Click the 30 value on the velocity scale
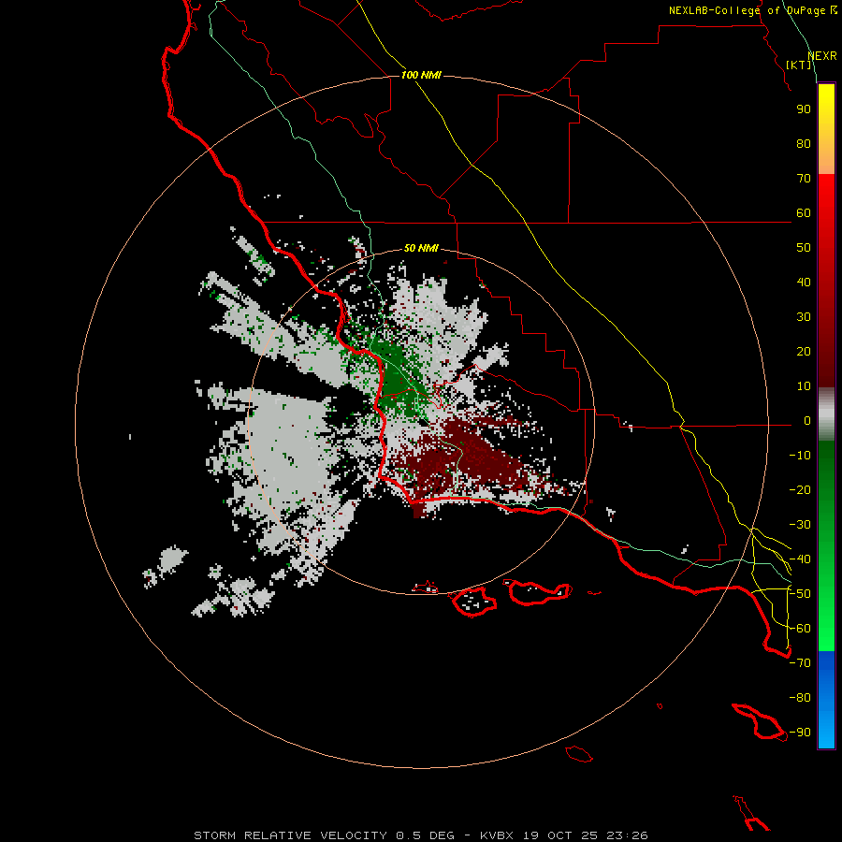Screen dimensions: 842x842 [804, 317]
